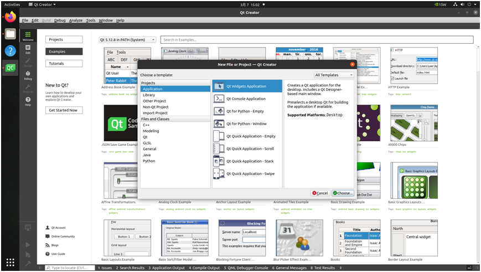Select Library in the Projects list
481x272 pixels.
[149, 95]
